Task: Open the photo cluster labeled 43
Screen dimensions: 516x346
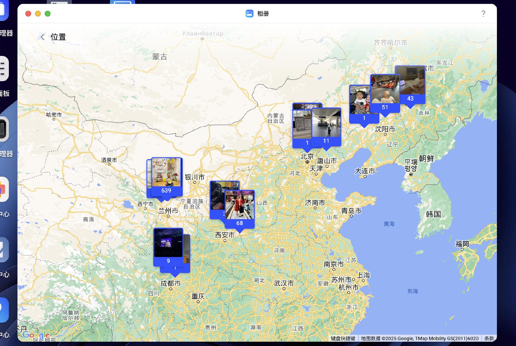Action: (413, 85)
